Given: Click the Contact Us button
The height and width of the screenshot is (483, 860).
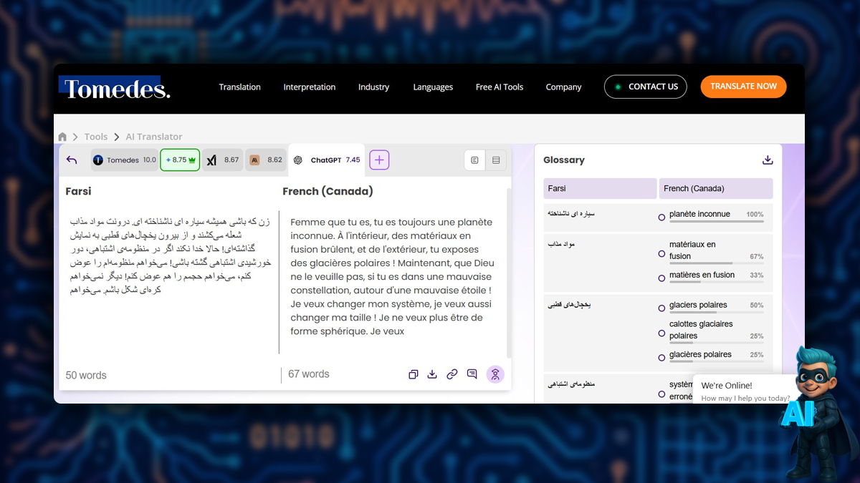Looking at the screenshot, I should coord(646,87).
